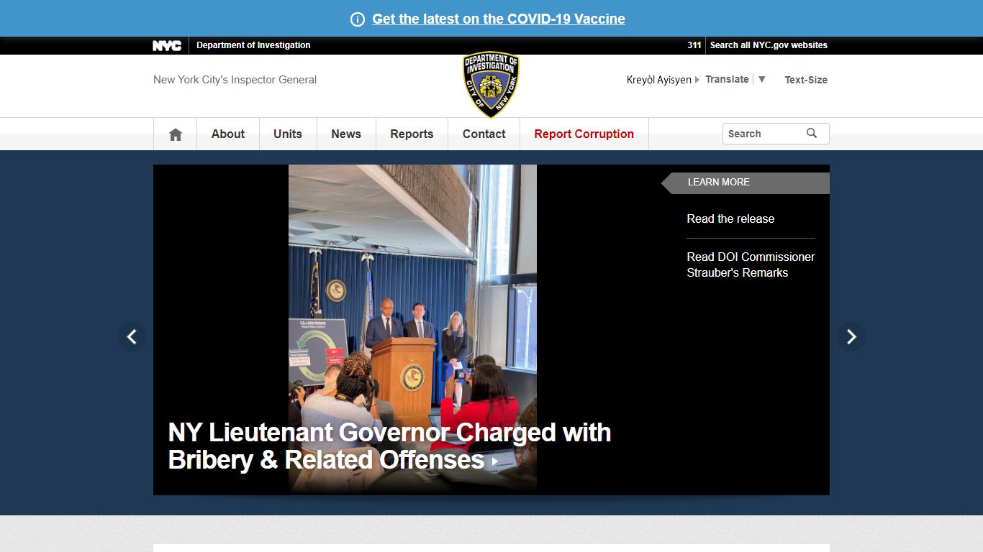Viewport: 983px width, 552px height.
Task: Open the News menu
Action: tap(346, 134)
